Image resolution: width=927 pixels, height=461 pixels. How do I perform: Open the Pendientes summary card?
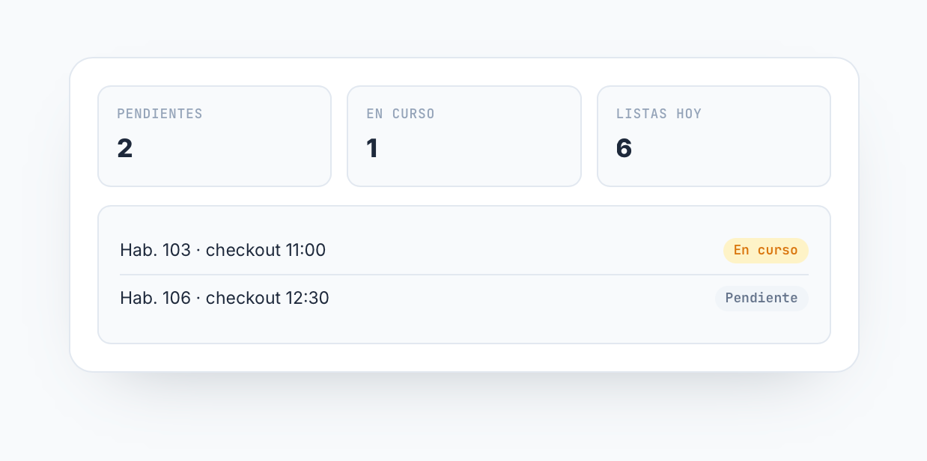pos(214,136)
